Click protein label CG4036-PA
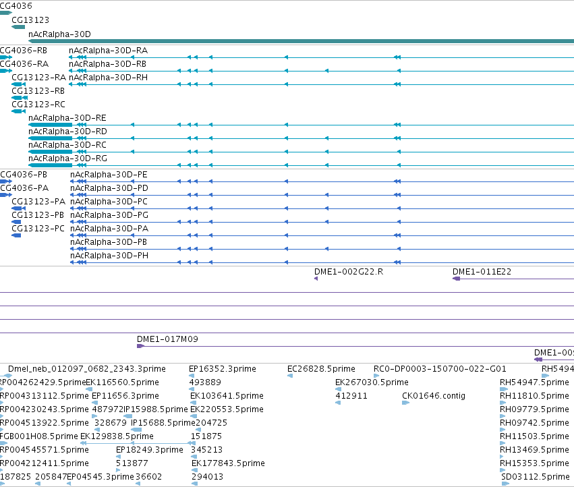 [24, 188]
